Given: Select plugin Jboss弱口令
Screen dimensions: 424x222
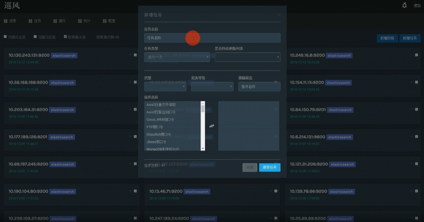Looking at the screenshot, I should pos(156,142).
